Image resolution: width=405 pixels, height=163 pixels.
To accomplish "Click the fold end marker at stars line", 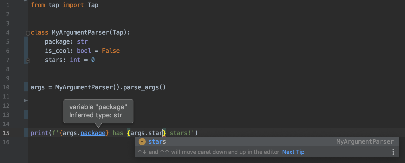I will tap(28, 60).
